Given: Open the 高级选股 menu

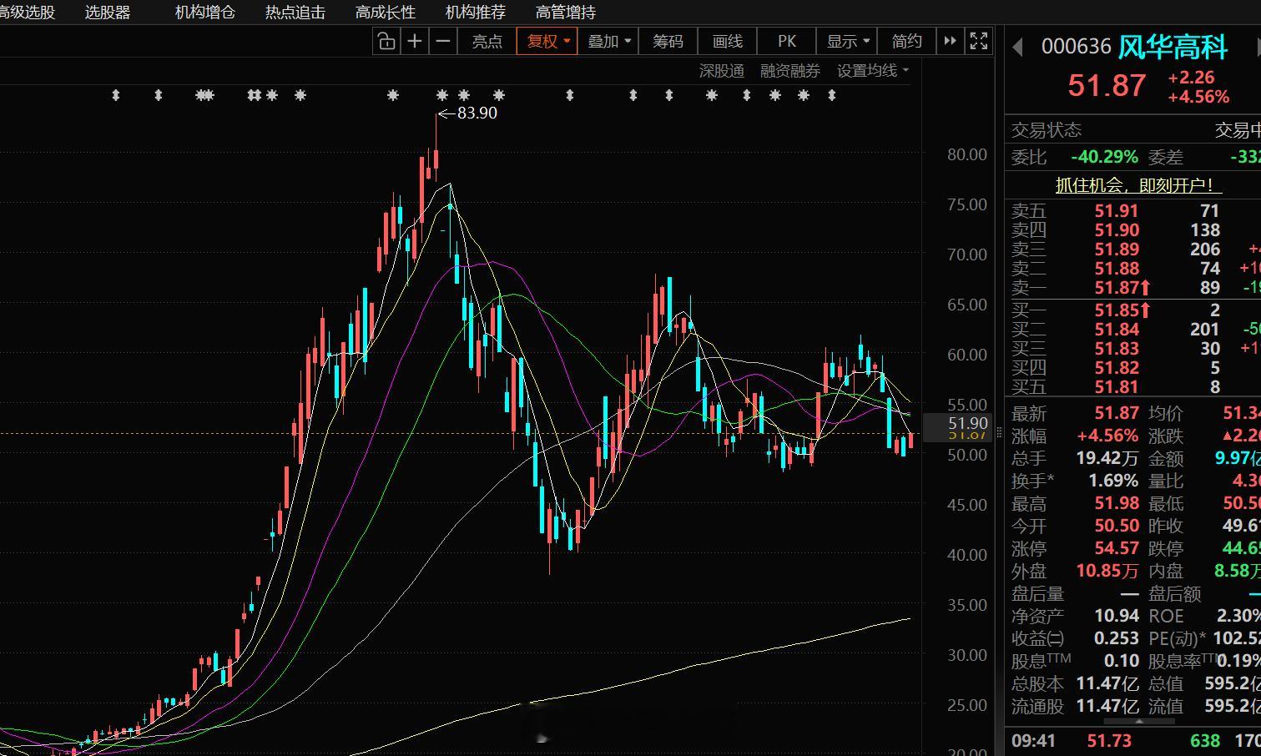Looking at the screenshot, I should tap(27, 13).
